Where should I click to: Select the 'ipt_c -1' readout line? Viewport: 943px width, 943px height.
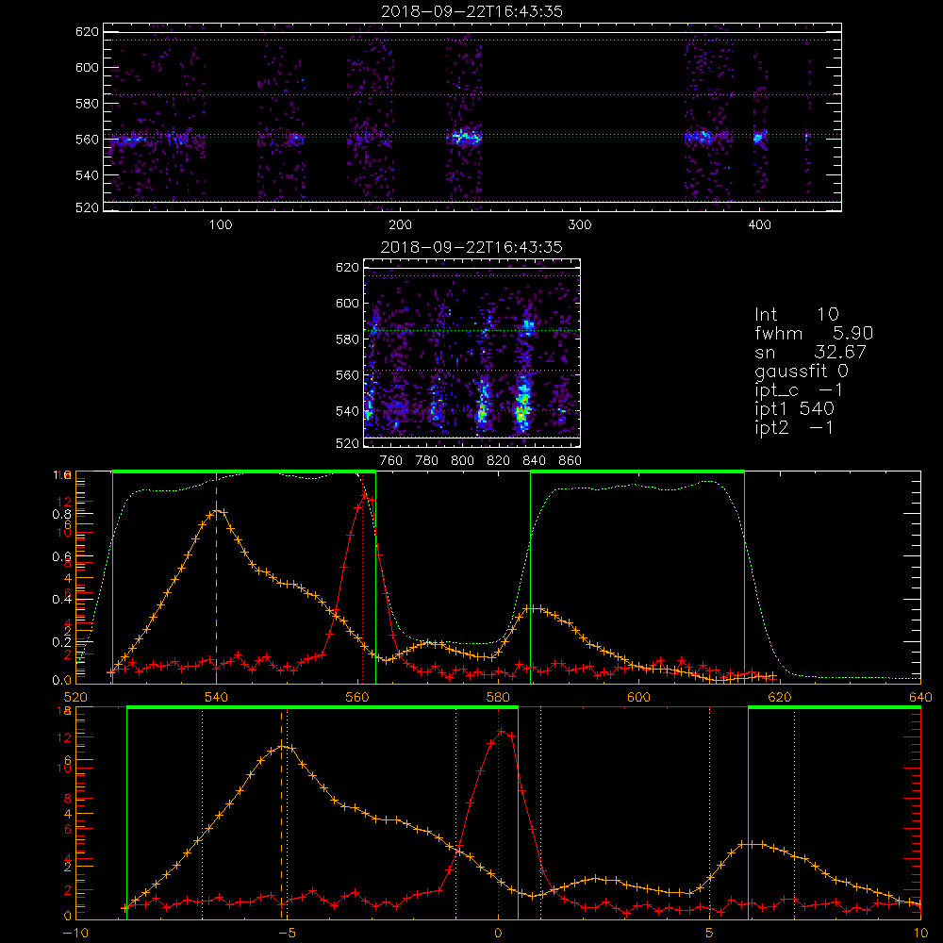[800, 390]
